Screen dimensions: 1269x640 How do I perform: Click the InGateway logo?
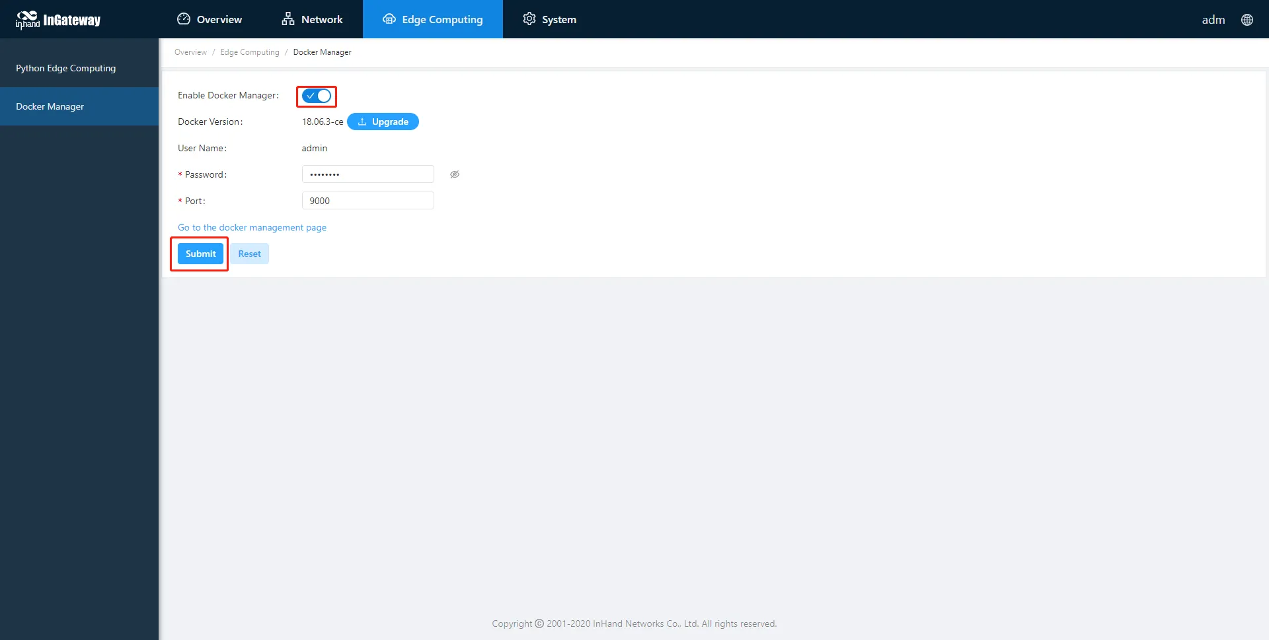click(x=58, y=20)
